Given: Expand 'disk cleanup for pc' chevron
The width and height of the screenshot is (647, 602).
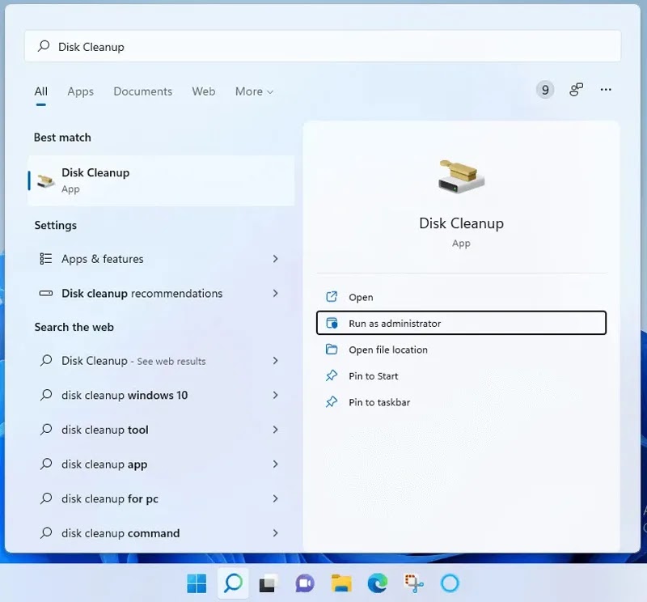Looking at the screenshot, I should click(x=275, y=498).
